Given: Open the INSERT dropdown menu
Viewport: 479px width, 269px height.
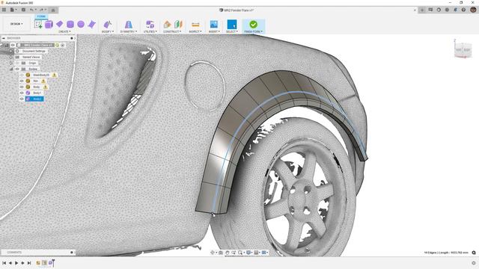Looking at the screenshot, I should (x=214, y=31).
